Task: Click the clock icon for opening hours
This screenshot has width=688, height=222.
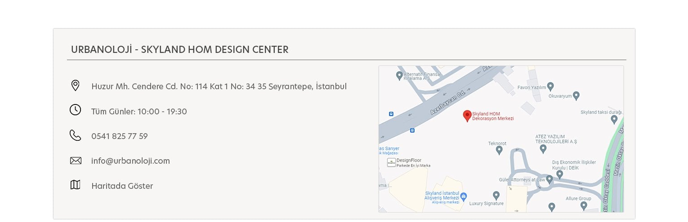Action: point(75,110)
